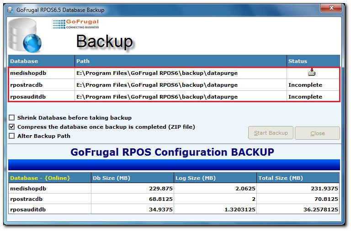The image size is (351, 231).
Task: Click the database globe backup logo
Action: click(x=25, y=35)
